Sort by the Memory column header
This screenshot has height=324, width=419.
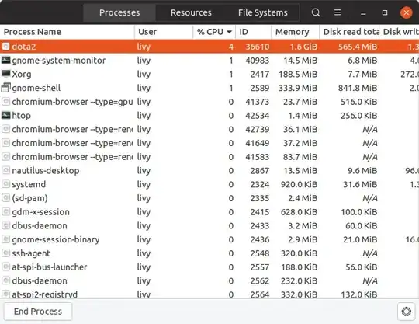click(x=296, y=32)
